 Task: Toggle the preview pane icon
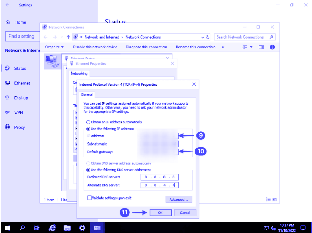(261, 47)
